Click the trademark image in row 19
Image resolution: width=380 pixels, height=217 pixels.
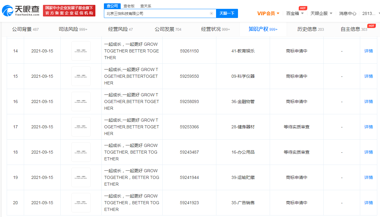point(81,177)
